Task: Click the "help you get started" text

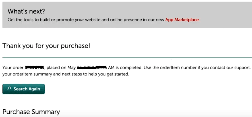Action: (x=112, y=74)
